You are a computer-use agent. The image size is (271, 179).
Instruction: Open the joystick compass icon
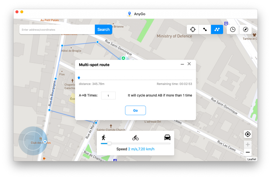[x=246, y=29]
